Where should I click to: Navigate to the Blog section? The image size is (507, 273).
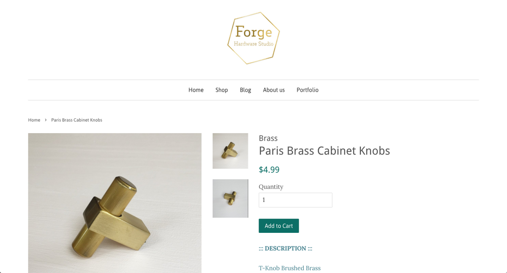[x=245, y=90]
